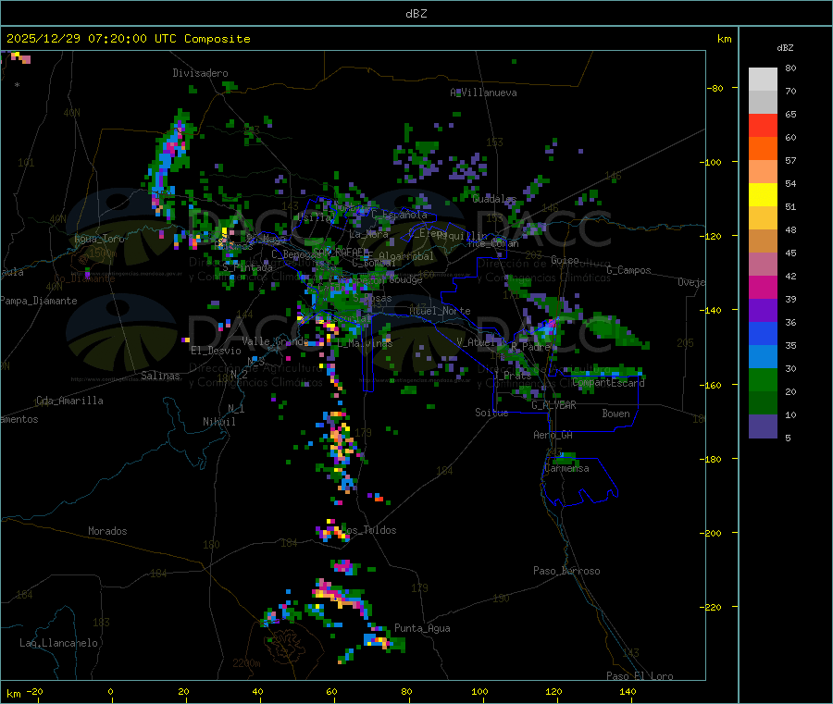The height and width of the screenshot is (704, 833).
Task: Pick the 65 dBZ red legend swatch
Action: coord(763,125)
